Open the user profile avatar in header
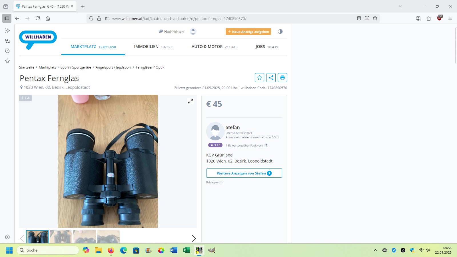This screenshot has width=457, height=257. [x=193, y=32]
